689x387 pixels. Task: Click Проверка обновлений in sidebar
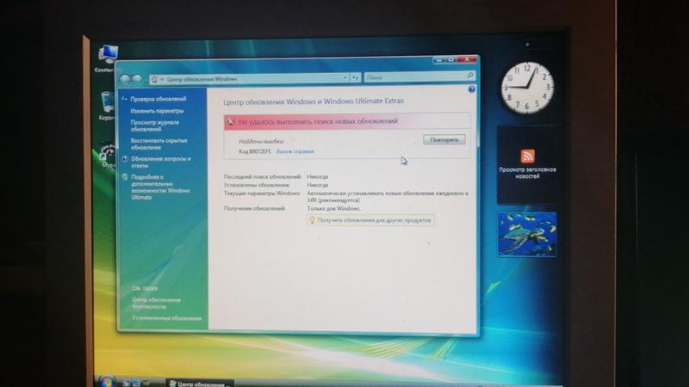point(158,99)
